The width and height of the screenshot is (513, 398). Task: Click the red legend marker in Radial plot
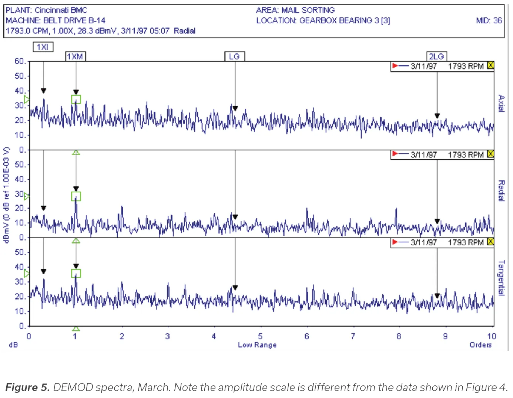[x=395, y=154]
